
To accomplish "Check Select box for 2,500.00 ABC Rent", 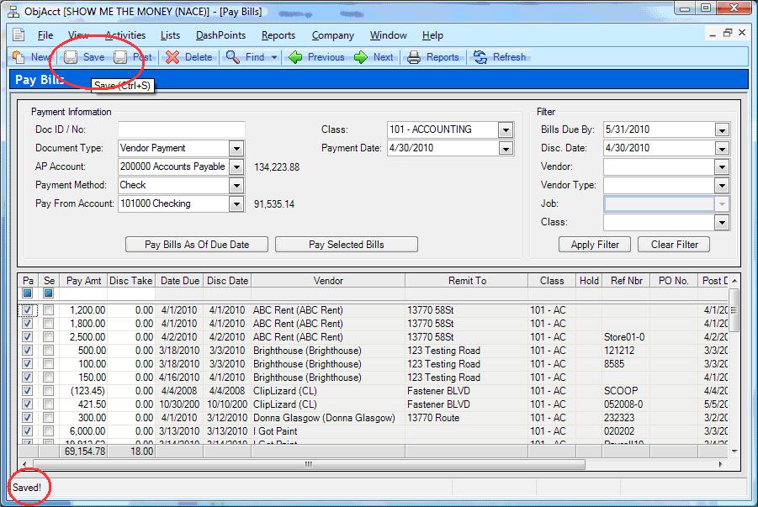I will tap(49, 337).
